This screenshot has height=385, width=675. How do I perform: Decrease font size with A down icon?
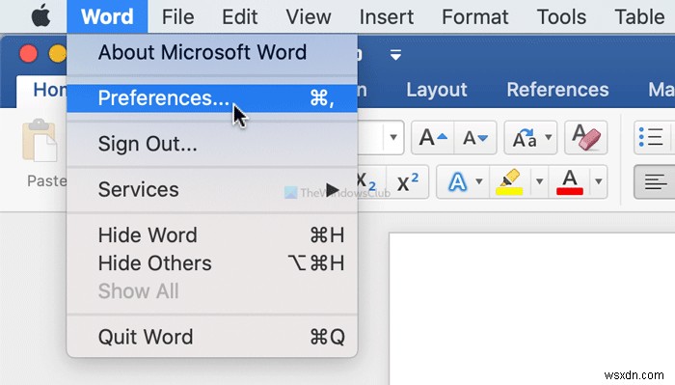(475, 138)
